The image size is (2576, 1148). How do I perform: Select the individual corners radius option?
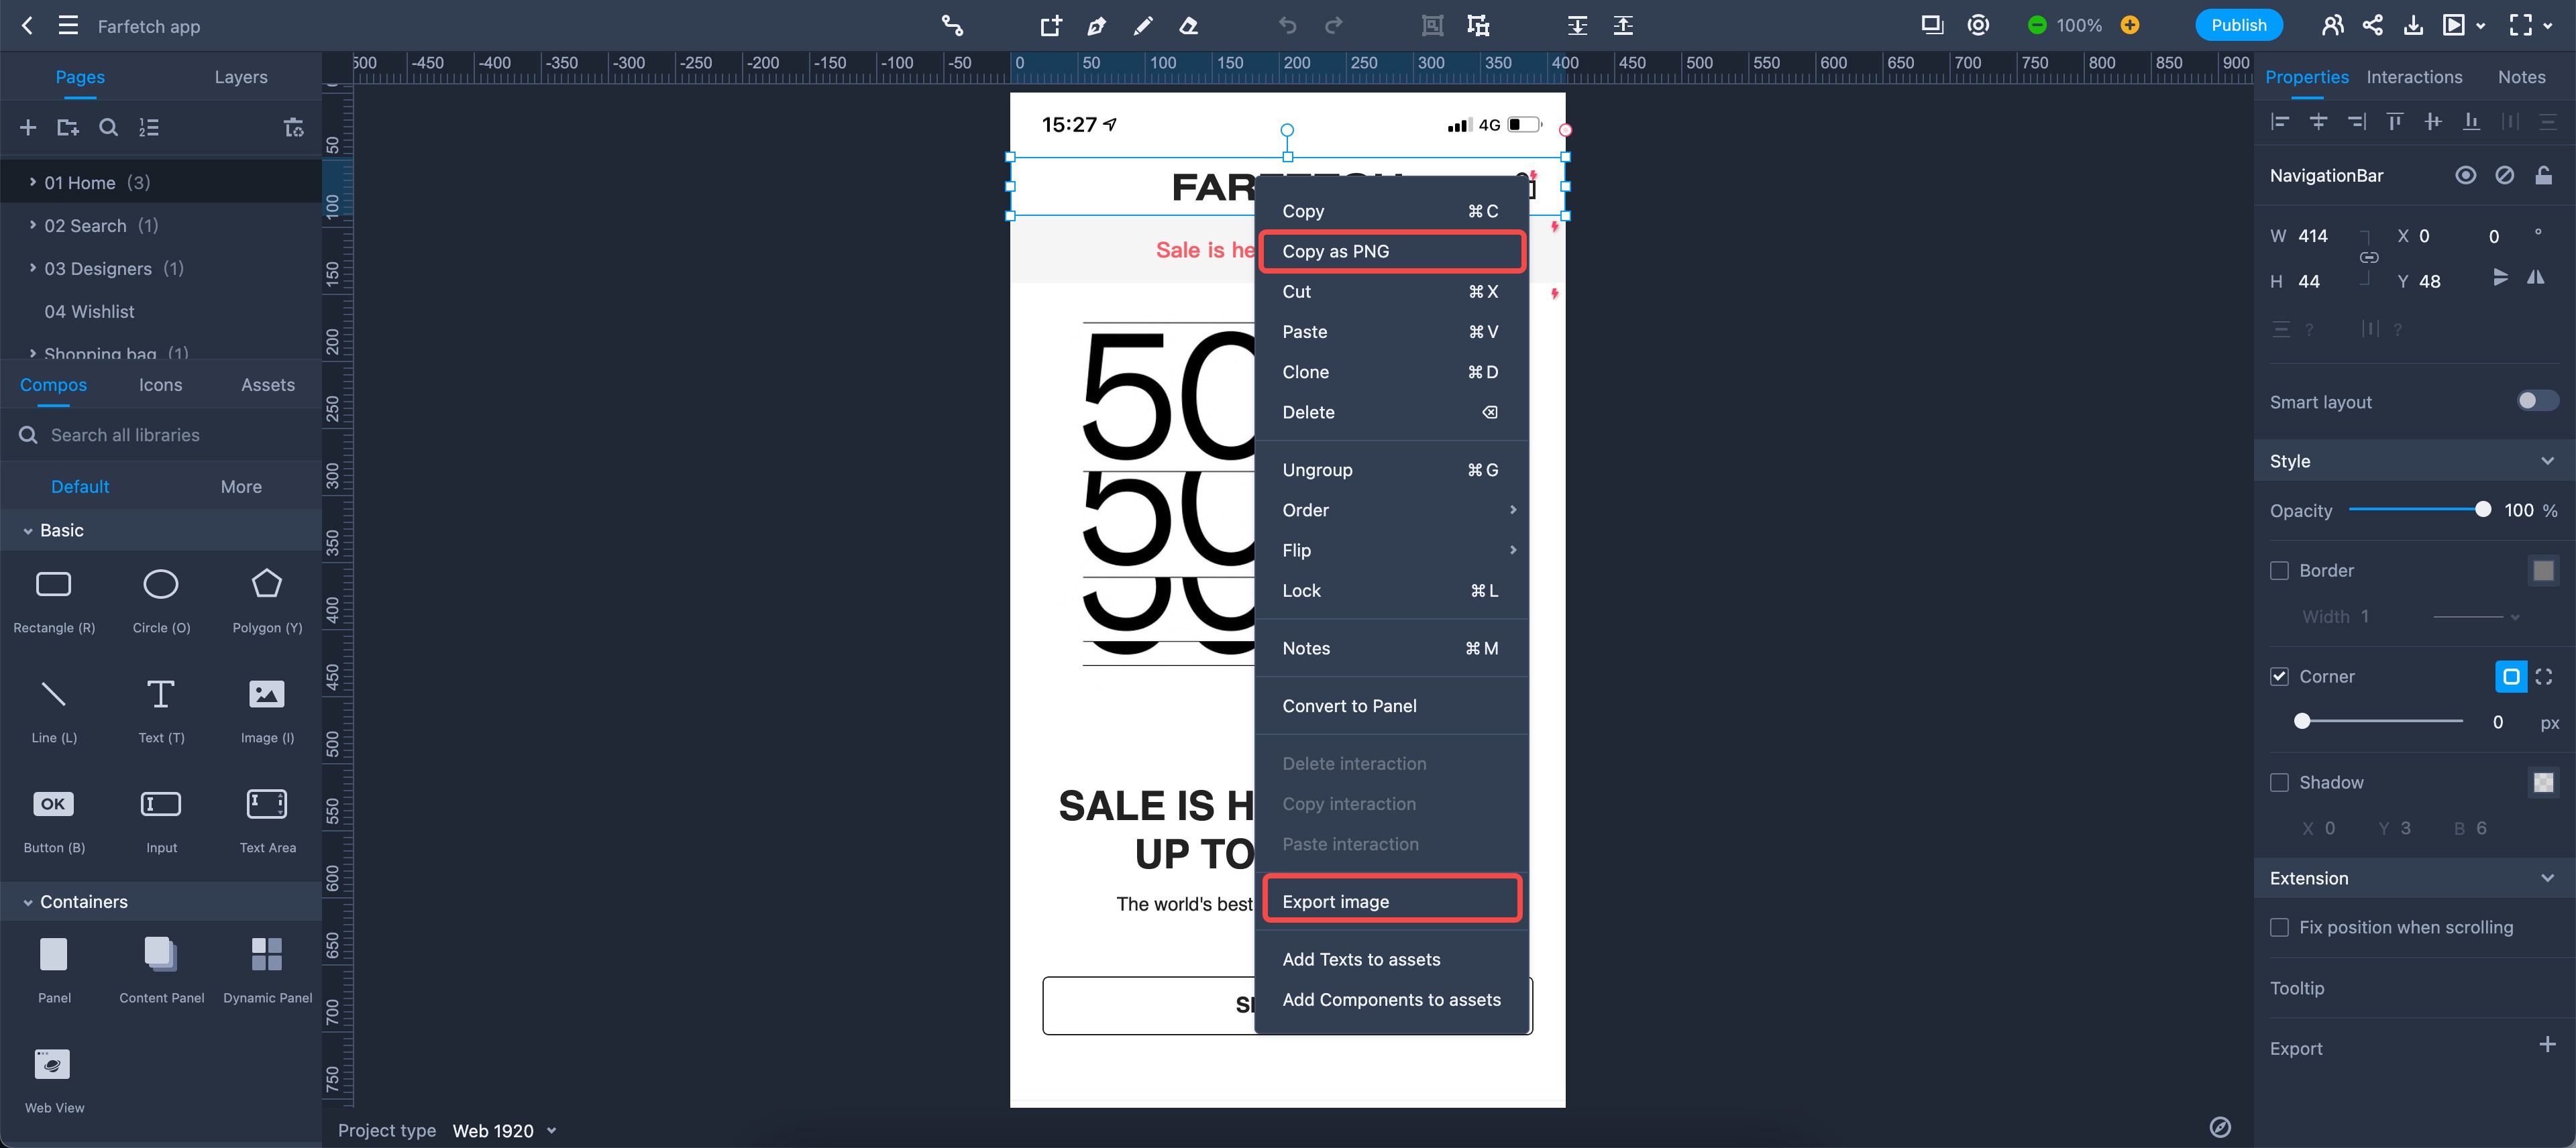[2544, 676]
